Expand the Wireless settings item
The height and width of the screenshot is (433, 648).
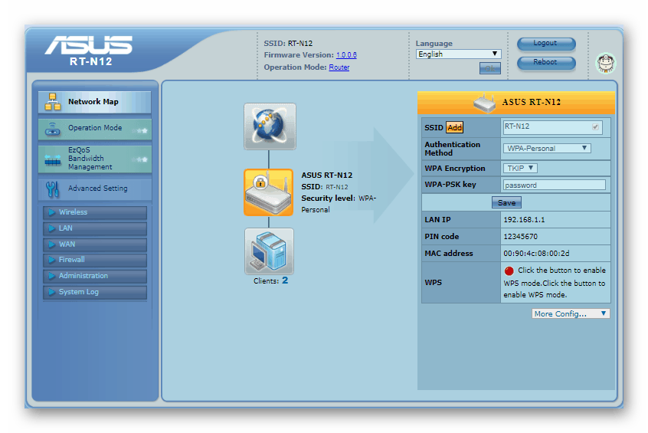94,212
